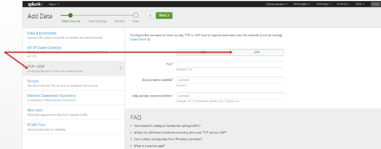Select the UDP protocol toggle

257,52
